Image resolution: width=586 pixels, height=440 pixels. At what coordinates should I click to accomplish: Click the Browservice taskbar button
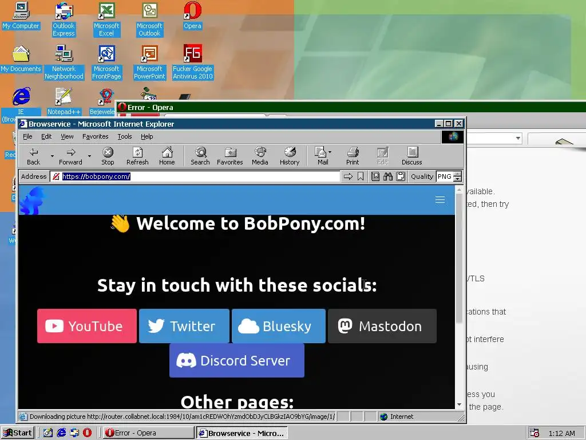click(x=242, y=433)
